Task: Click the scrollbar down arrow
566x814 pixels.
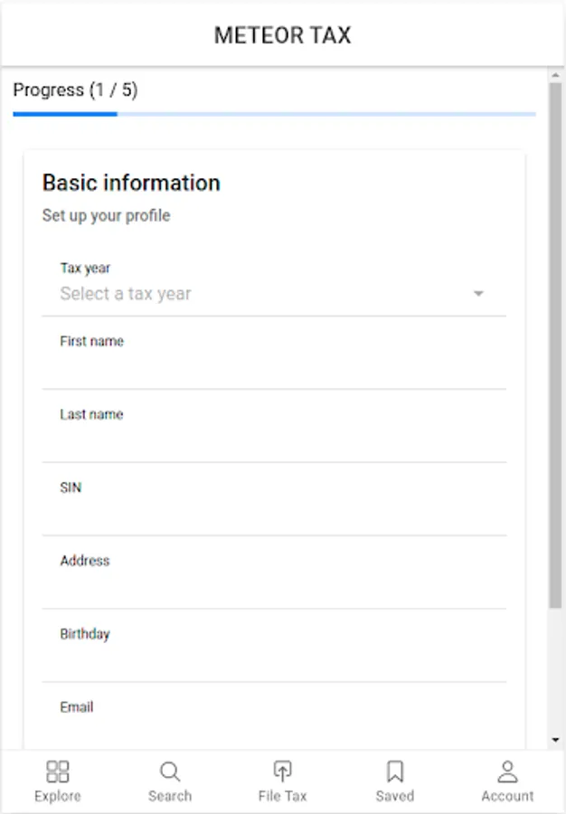Action: 555,740
